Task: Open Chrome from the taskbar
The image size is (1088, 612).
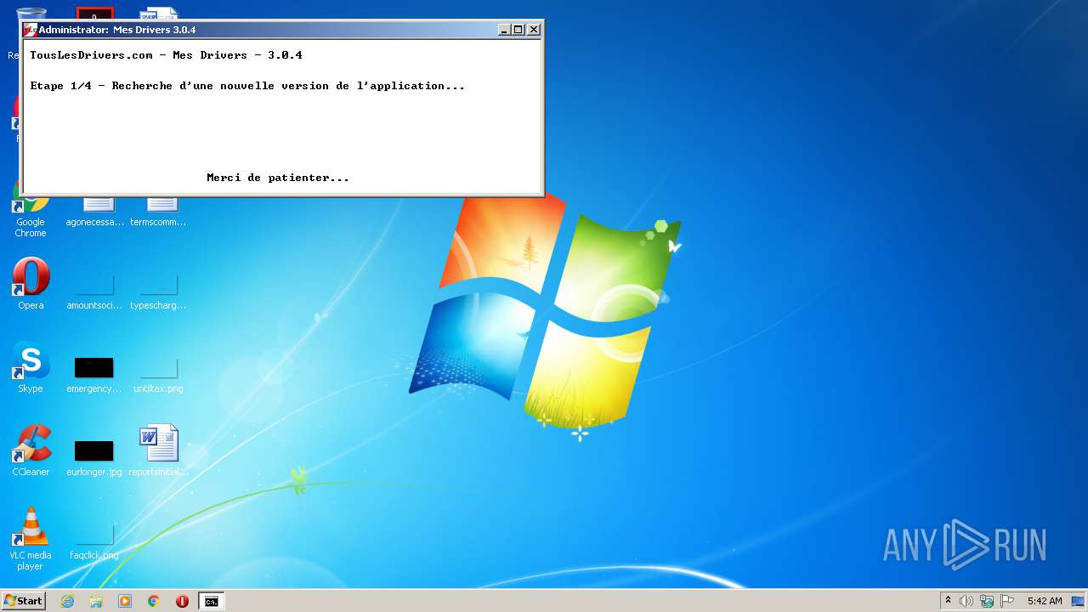Action: pyautogui.click(x=154, y=601)
